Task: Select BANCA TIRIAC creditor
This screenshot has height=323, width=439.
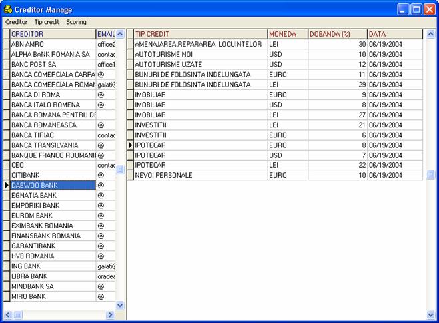Action: point(53,135)
